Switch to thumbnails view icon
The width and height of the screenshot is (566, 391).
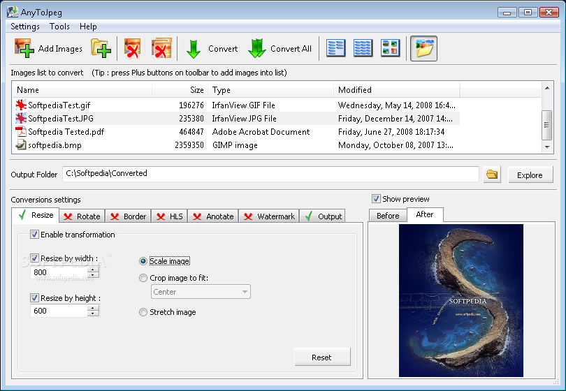390,48
